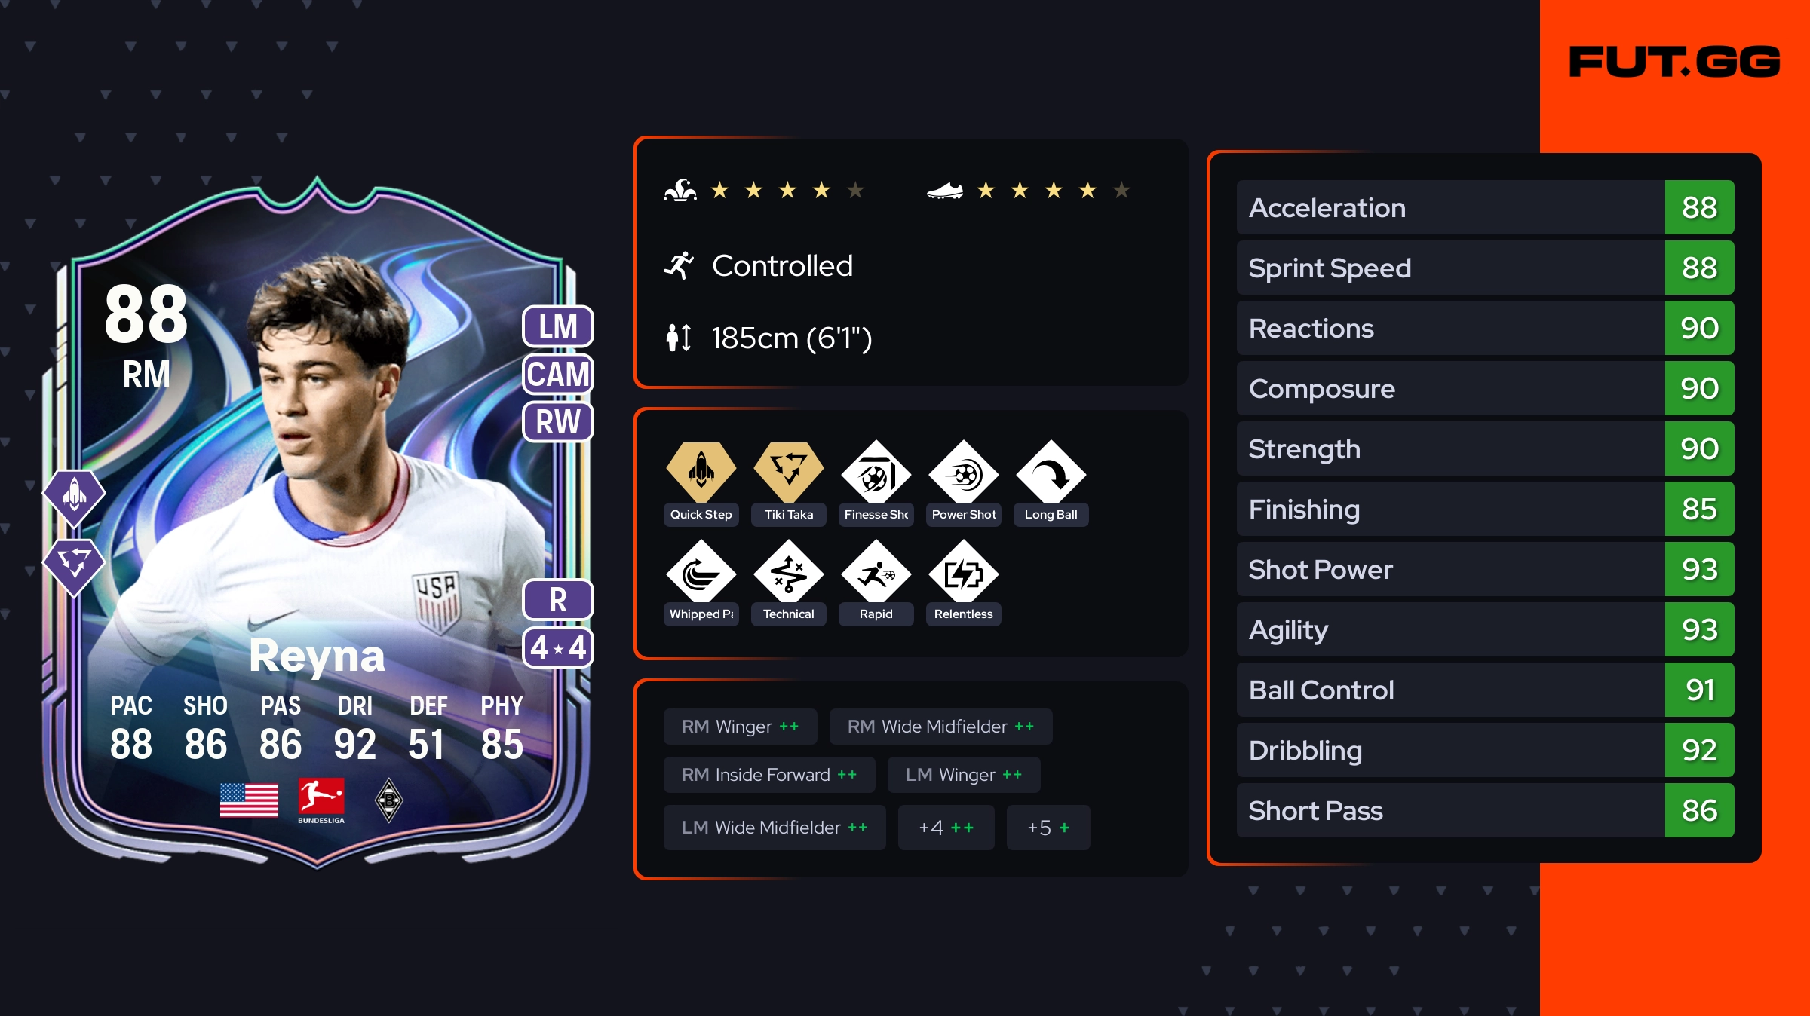Expand the +5 additional roles tag
The width and height of the screenshot is (1810, 1016).
(x=1048, y=828)
